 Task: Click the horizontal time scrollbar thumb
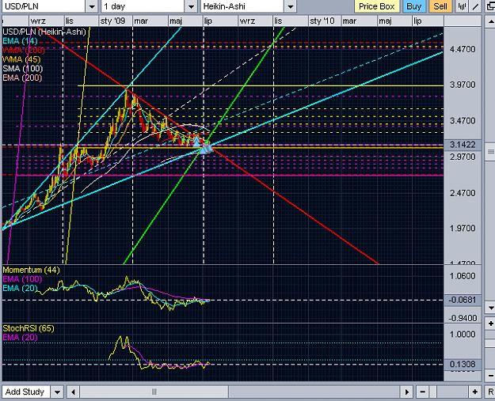coord(154,392)
